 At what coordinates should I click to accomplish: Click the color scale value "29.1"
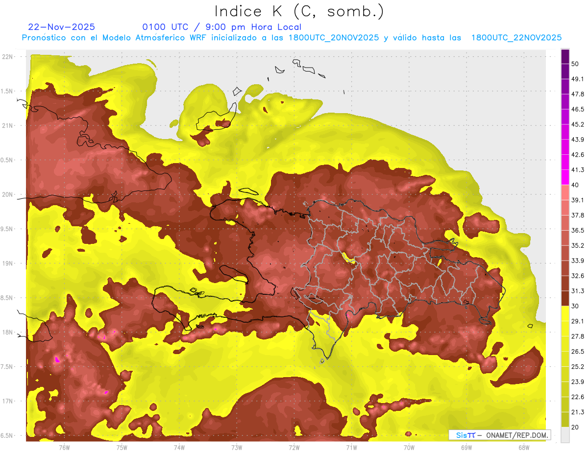click(x=578, y=321)
